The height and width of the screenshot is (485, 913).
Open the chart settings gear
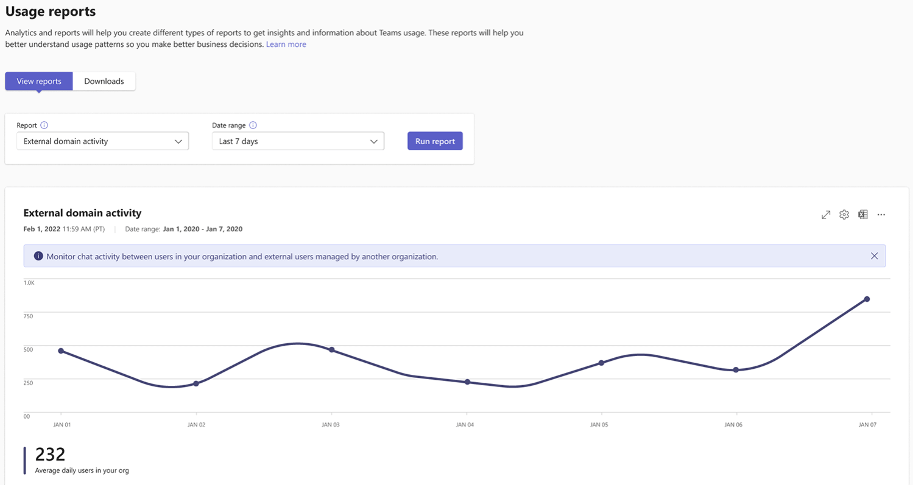[844, 214]
